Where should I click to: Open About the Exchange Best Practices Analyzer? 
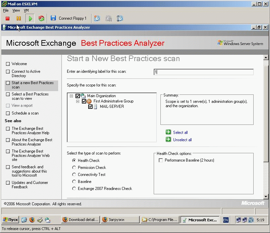pyautogui.click(x=32, y=142)
